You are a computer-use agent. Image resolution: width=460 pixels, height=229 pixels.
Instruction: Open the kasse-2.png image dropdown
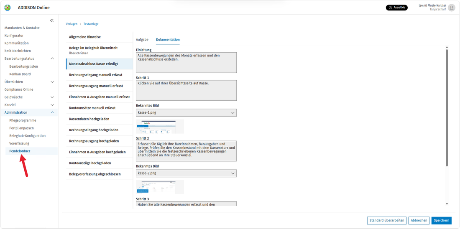click(186, 173)
